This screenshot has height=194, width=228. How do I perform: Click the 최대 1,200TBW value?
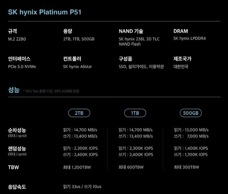77,167
